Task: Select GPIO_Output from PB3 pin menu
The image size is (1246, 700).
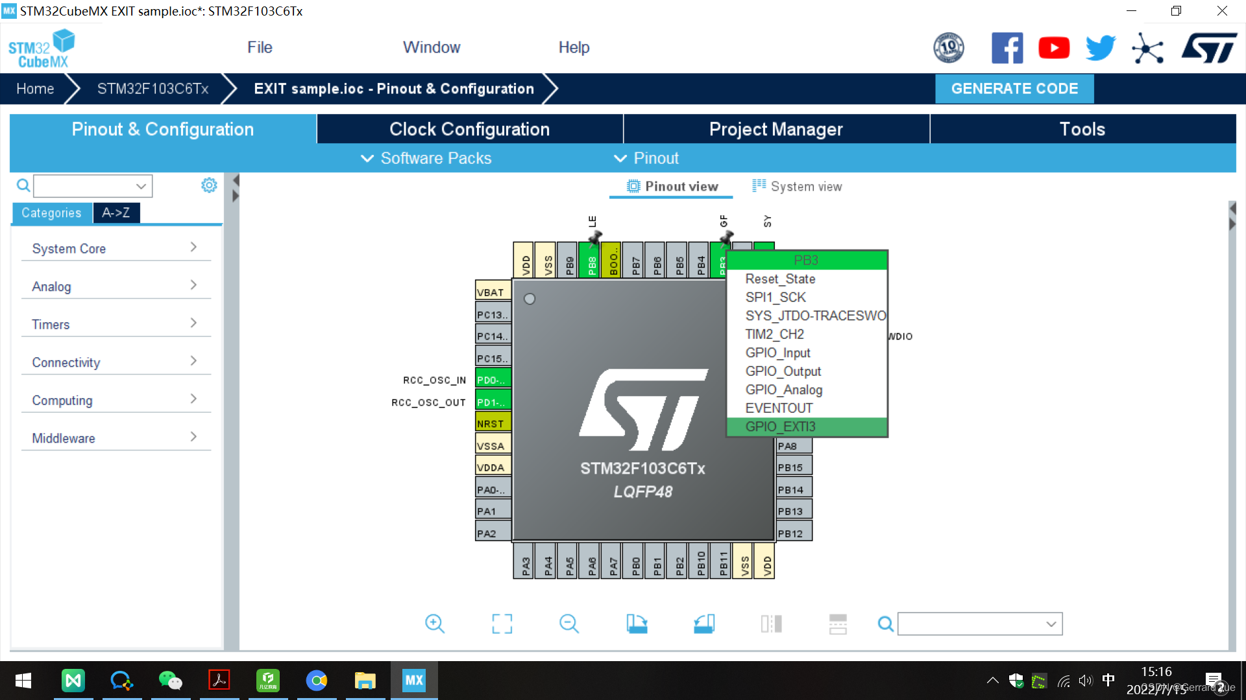Action: pos(783,371)
